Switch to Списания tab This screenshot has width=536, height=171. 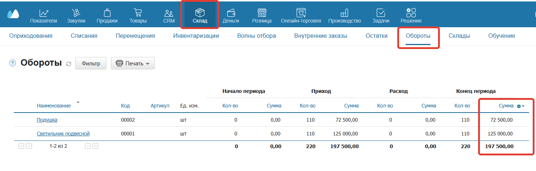tap(84, 36)
